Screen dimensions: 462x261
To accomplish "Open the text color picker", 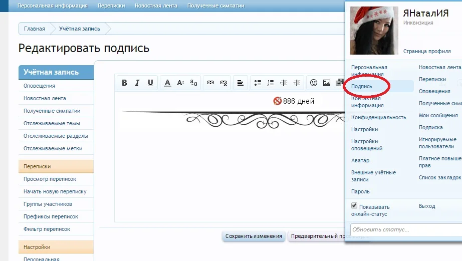I will (x=168, y=83).
